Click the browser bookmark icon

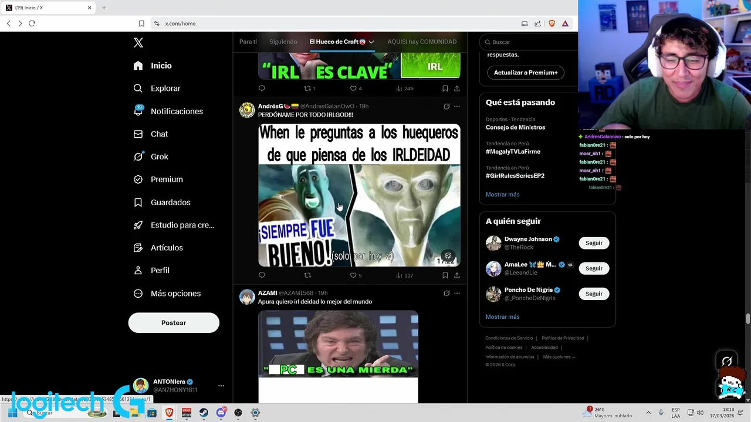[x=141, y=23]
